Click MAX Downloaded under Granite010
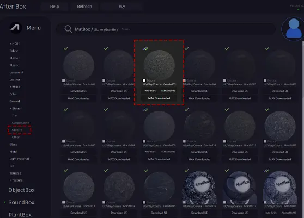The image size is (304, 218). click(x=199, y=159)
